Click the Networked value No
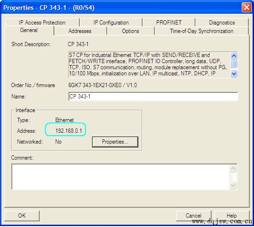254x227 pixels. [59, 142]
